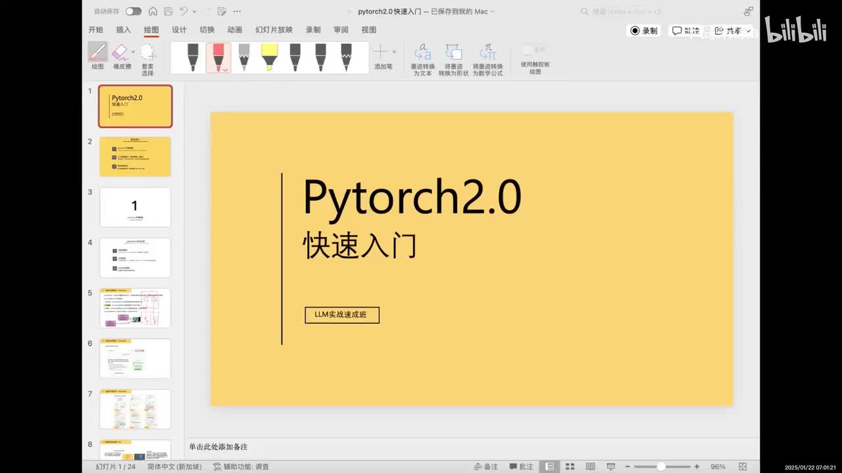Open the Animations (动画) tab
Viewport: 842px width, 473px height.
click(x=235, y=30)
